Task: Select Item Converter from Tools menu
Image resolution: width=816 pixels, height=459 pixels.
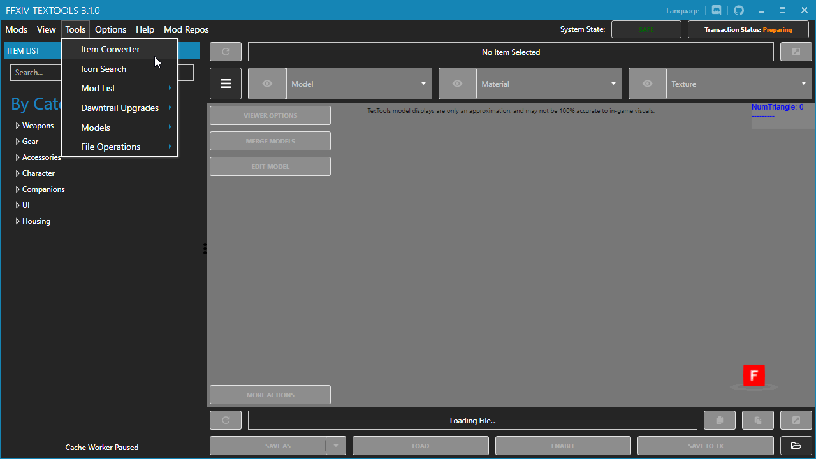Action: (120, 49)
